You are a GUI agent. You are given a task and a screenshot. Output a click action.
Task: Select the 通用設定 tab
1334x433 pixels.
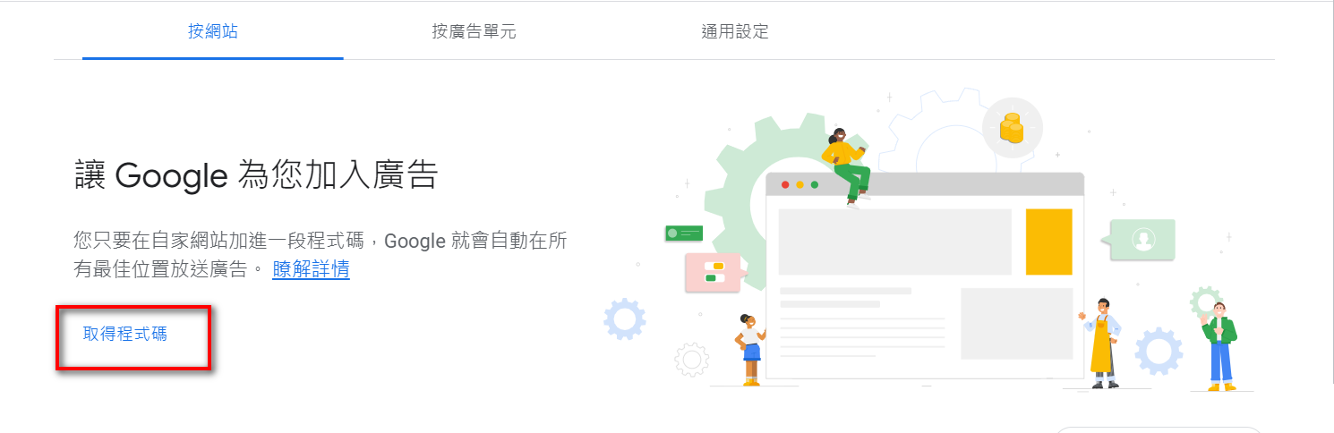(x=735, y=32)
